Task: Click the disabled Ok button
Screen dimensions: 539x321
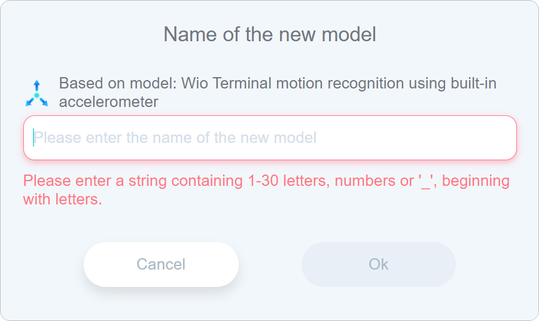Action: [x=378, y=264]
